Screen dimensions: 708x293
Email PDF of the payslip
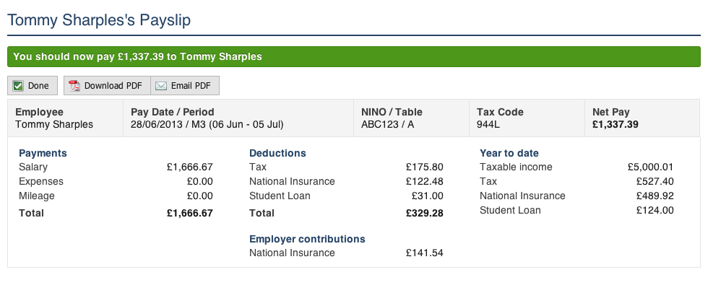tap(185, 86)
